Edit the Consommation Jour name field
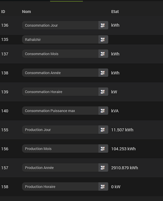 click(60, 25)
